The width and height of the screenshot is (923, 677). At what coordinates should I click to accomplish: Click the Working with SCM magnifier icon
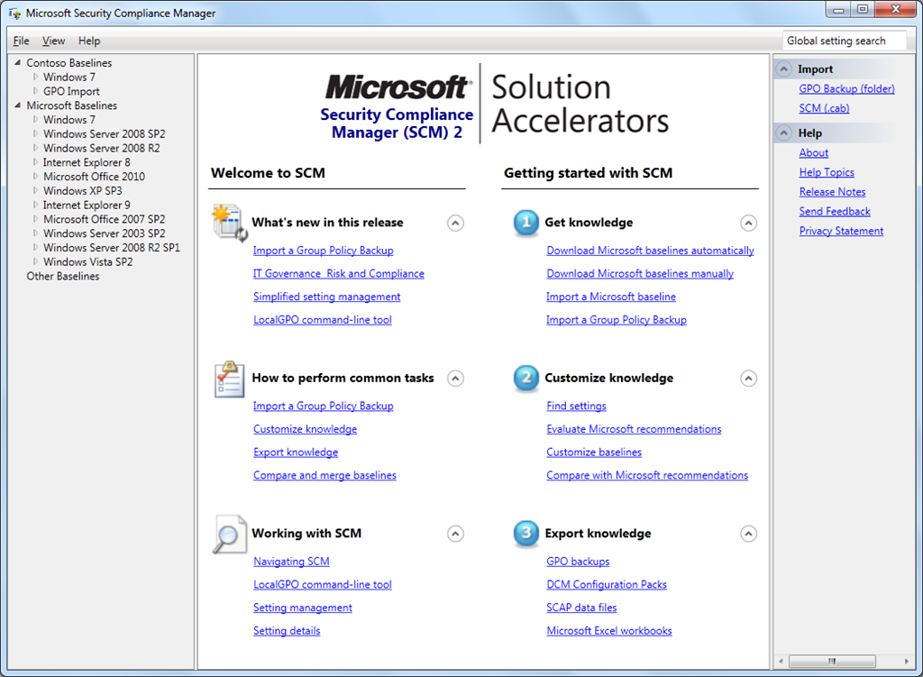click(x=229, y=534)
